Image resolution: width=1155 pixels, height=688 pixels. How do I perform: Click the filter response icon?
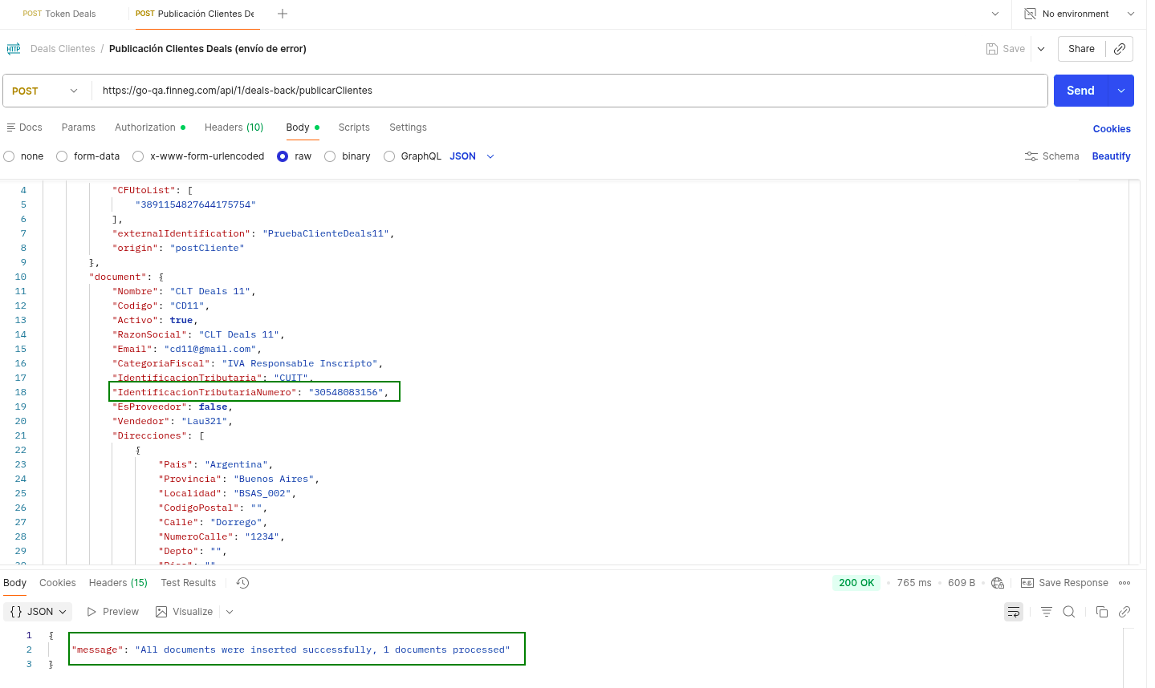tap(1047, 612)
